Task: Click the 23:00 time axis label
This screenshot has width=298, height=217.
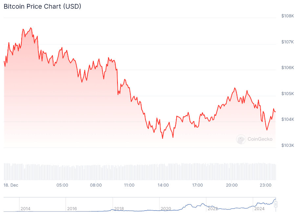Action: [266, 185]
